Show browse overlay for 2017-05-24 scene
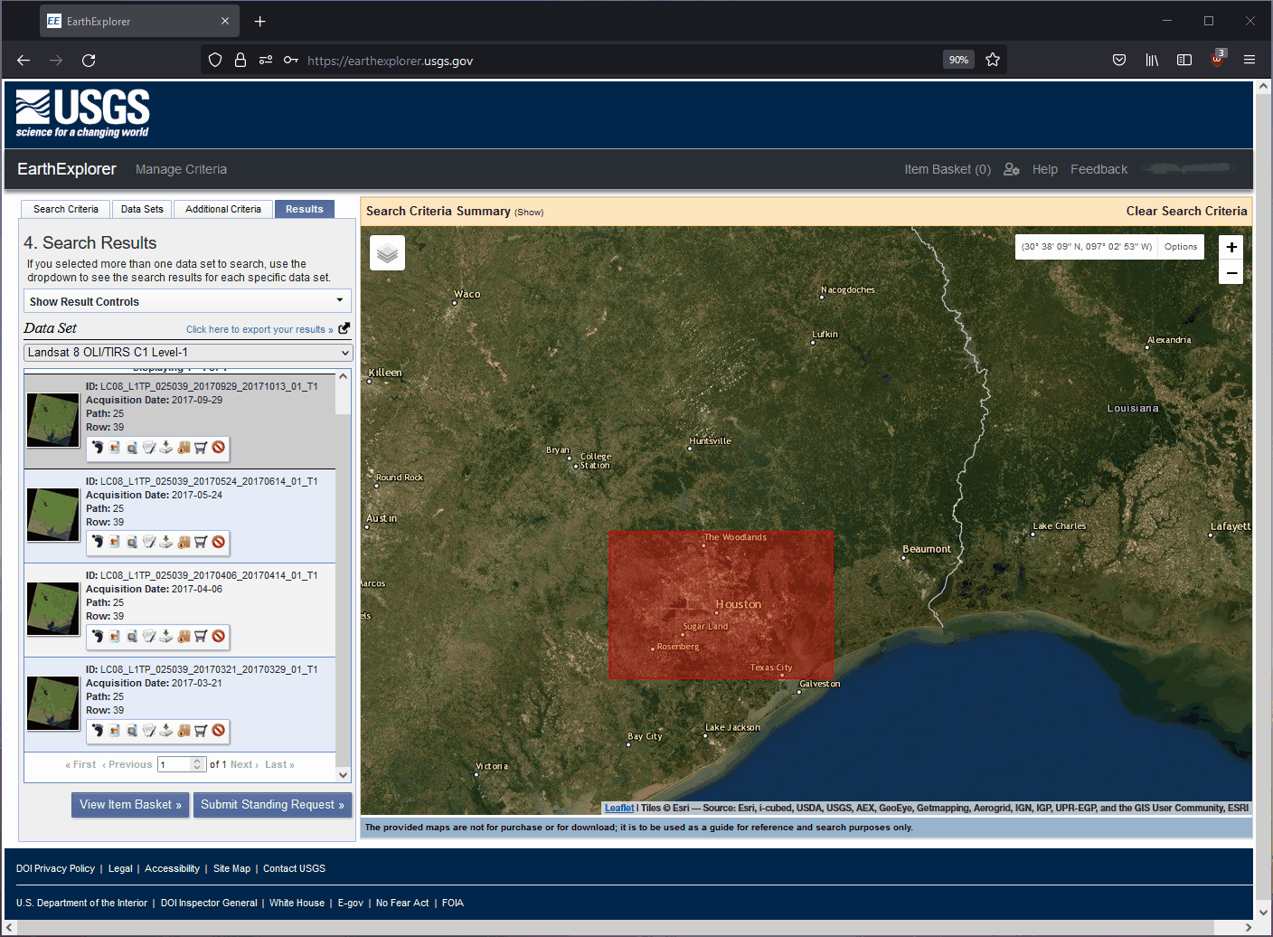Screen dimensions: 1273x937 coord(115,542)
